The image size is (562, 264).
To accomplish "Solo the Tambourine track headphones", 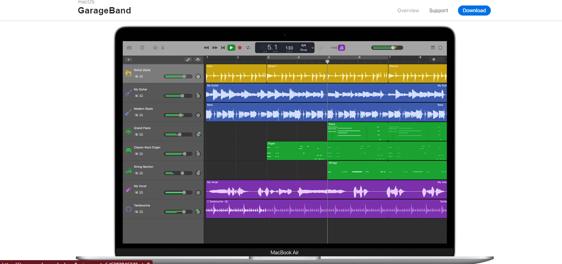I will point(141,212).
